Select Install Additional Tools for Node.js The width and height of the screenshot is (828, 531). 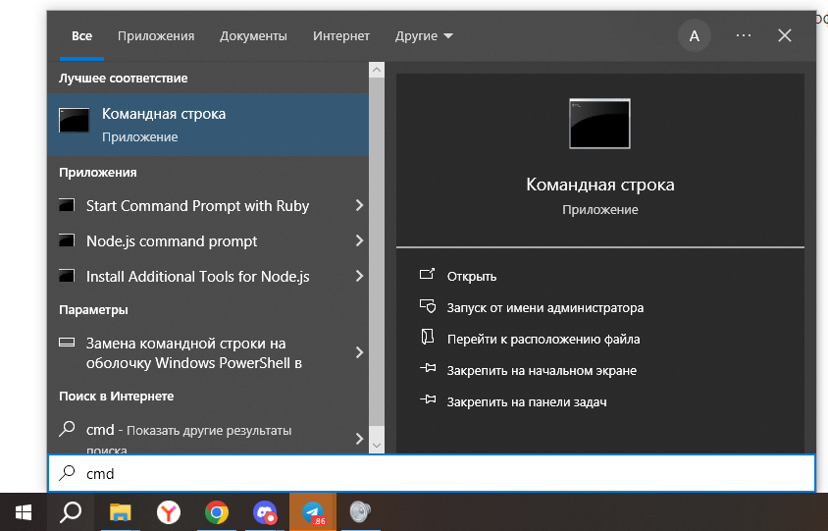click(x=197, y=277)
